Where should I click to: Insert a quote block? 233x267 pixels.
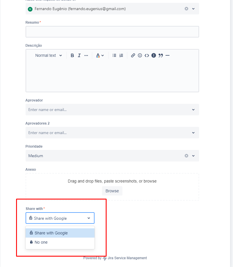click(161, 55)
